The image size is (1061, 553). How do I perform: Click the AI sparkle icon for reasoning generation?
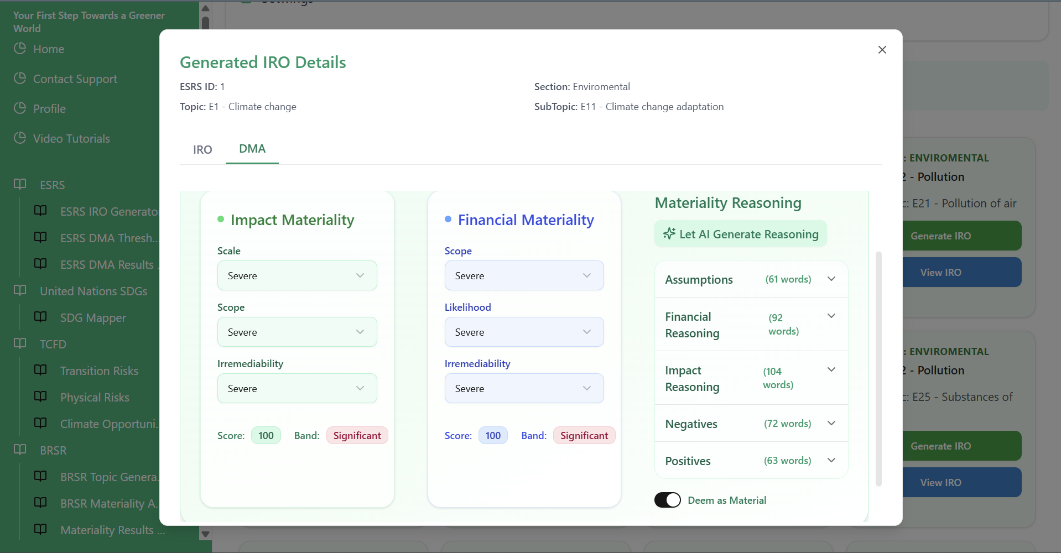click(669, 233)
